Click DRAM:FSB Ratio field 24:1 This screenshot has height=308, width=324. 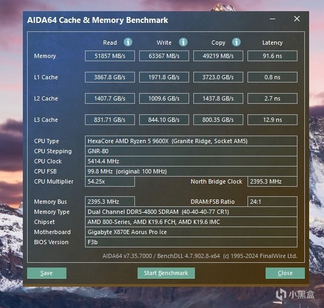(272, 202)
